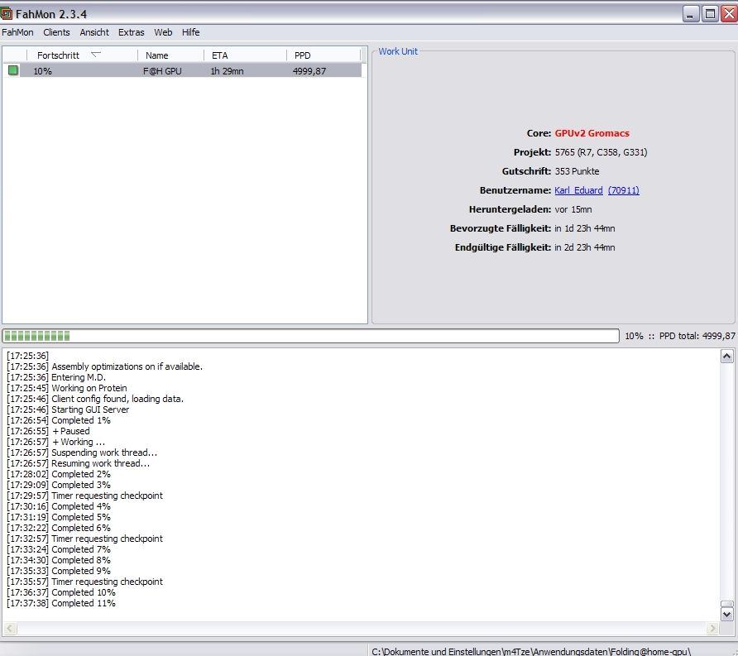Open the Extras menu
The image size is (738, 656).
pos(131,32)
